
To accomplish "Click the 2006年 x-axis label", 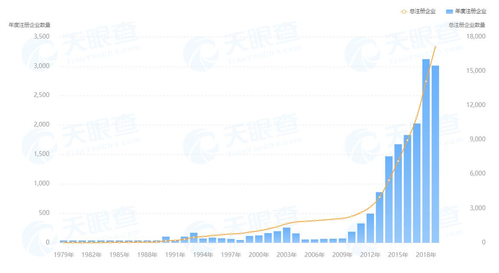I will 315,255.
